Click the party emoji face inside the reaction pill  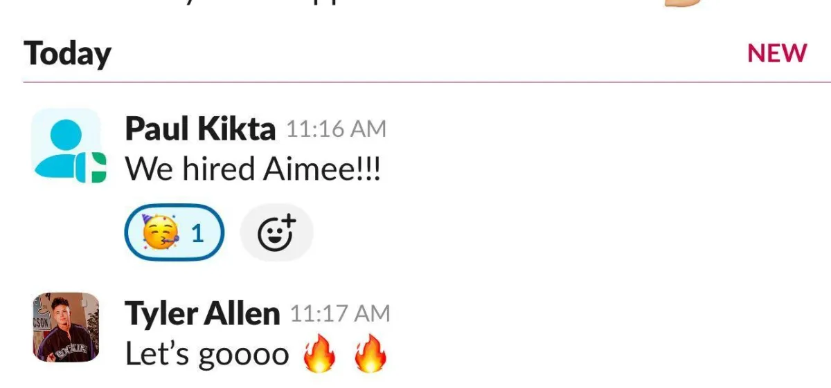[161, 232]
